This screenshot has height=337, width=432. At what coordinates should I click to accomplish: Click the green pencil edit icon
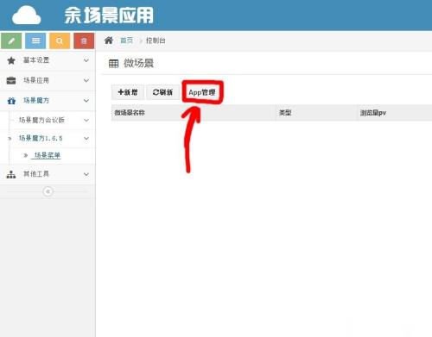(11, 41)
